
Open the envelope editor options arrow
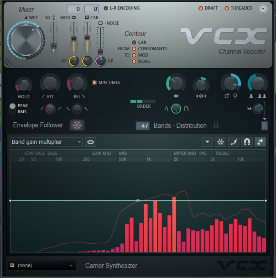pyautogui.click(x=207, y=142)
